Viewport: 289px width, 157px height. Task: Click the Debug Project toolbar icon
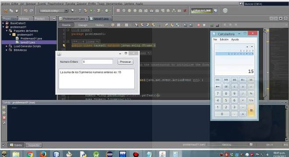point(99,11)
